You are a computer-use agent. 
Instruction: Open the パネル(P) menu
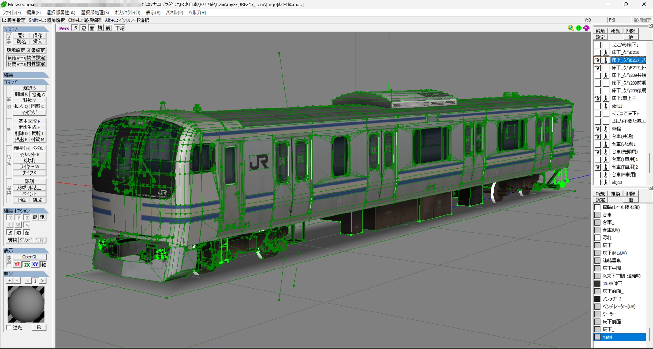[x=174, y=12]
